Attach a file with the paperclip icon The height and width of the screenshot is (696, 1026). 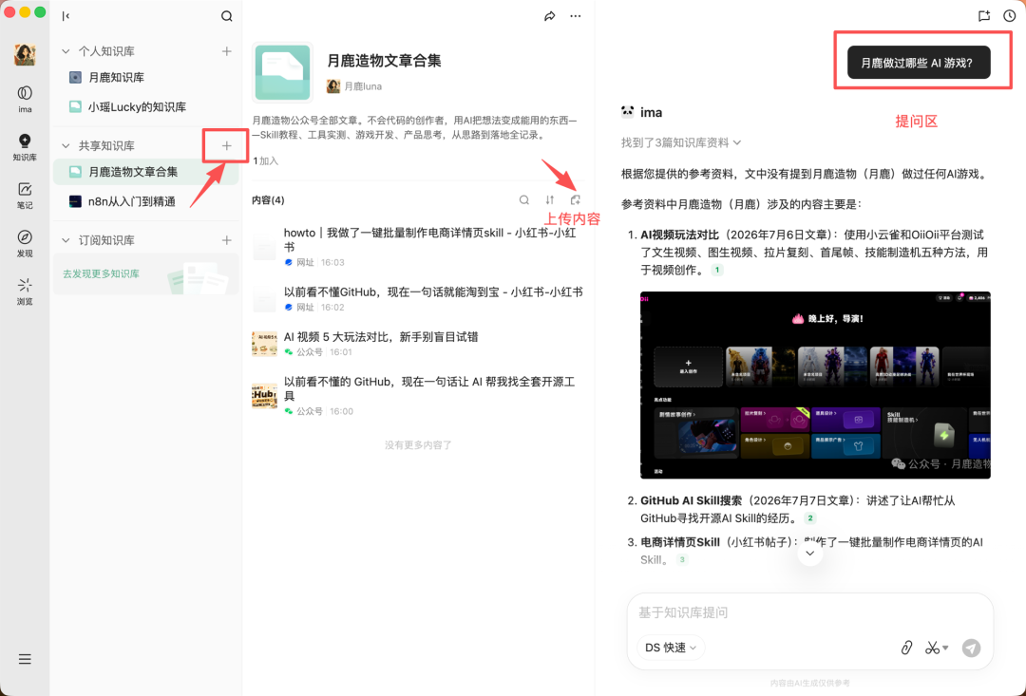tap(906, 648)
